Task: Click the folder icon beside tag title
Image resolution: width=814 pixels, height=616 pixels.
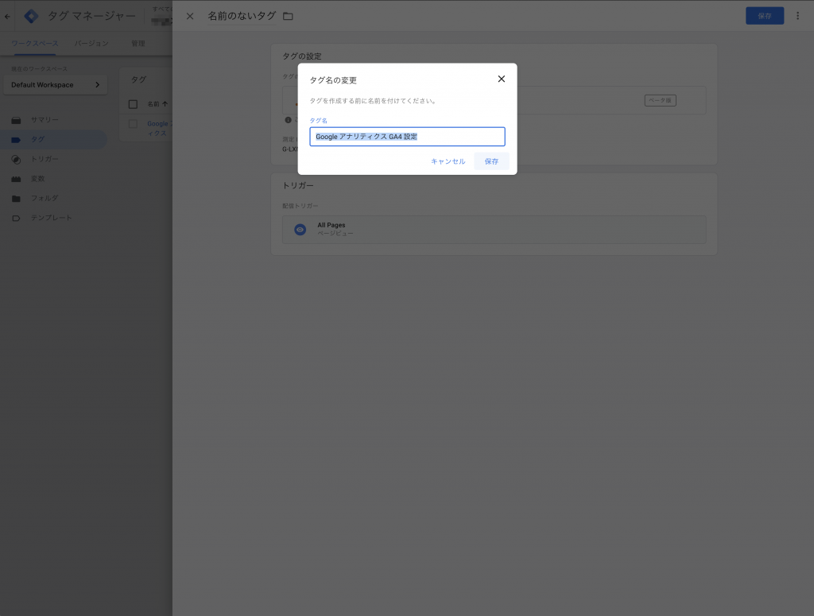Action: pos(288,16)
